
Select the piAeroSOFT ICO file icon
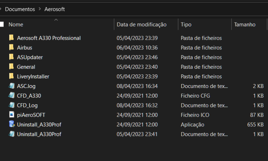pos(11,114)
